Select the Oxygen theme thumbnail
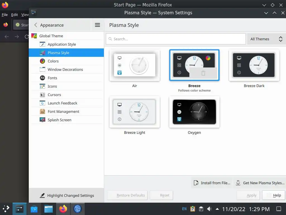 [194, 112]
